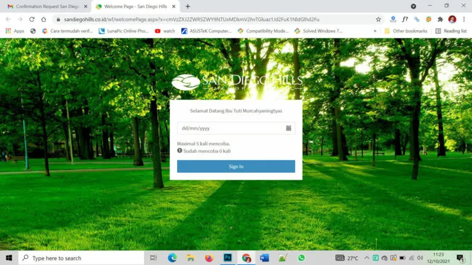Open the Reading list
This screenshot has height=265, width=472.
click(451, 31)
